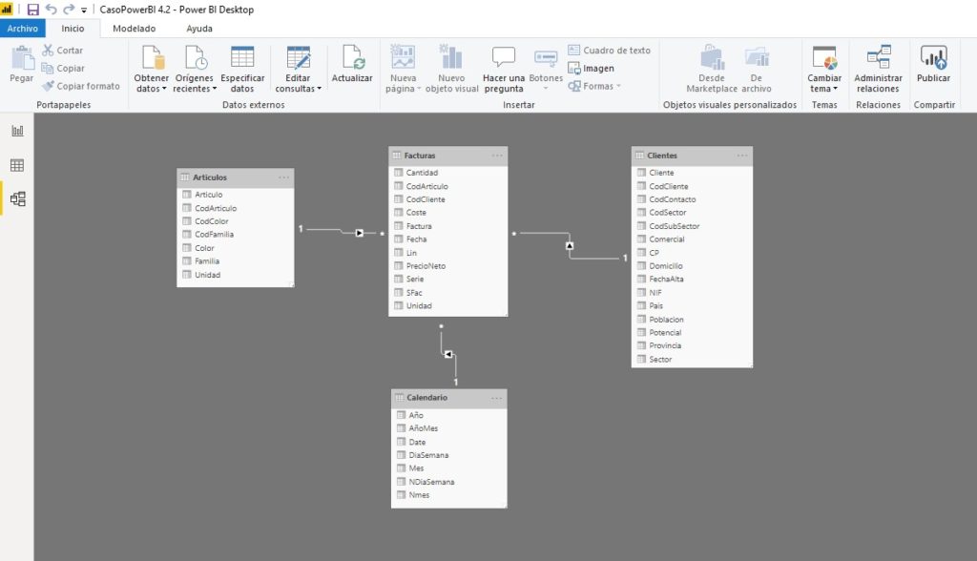Switch to the Modelado ribbon tab
977x561 pixels.
(134, 28)
